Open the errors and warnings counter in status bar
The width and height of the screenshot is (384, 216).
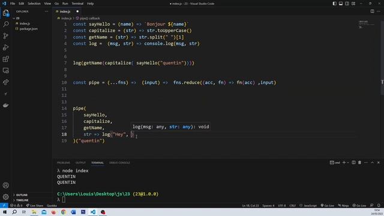click(16, 205)
